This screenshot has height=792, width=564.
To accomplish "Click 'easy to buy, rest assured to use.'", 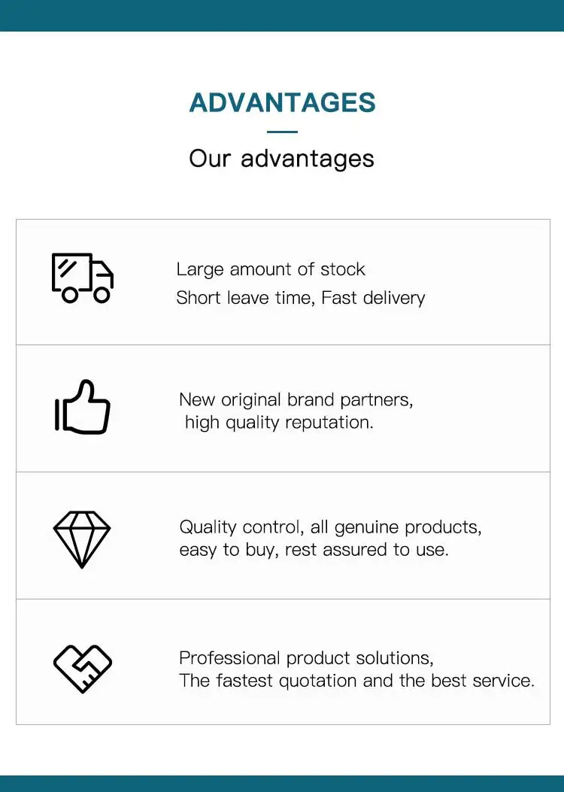I will [x=314, y=550].
